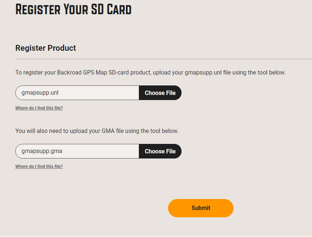The height and width of the screenshot is (237, 312).
Task: Open help link under the gmapsupp.gma field
Action: coord(39,167)
